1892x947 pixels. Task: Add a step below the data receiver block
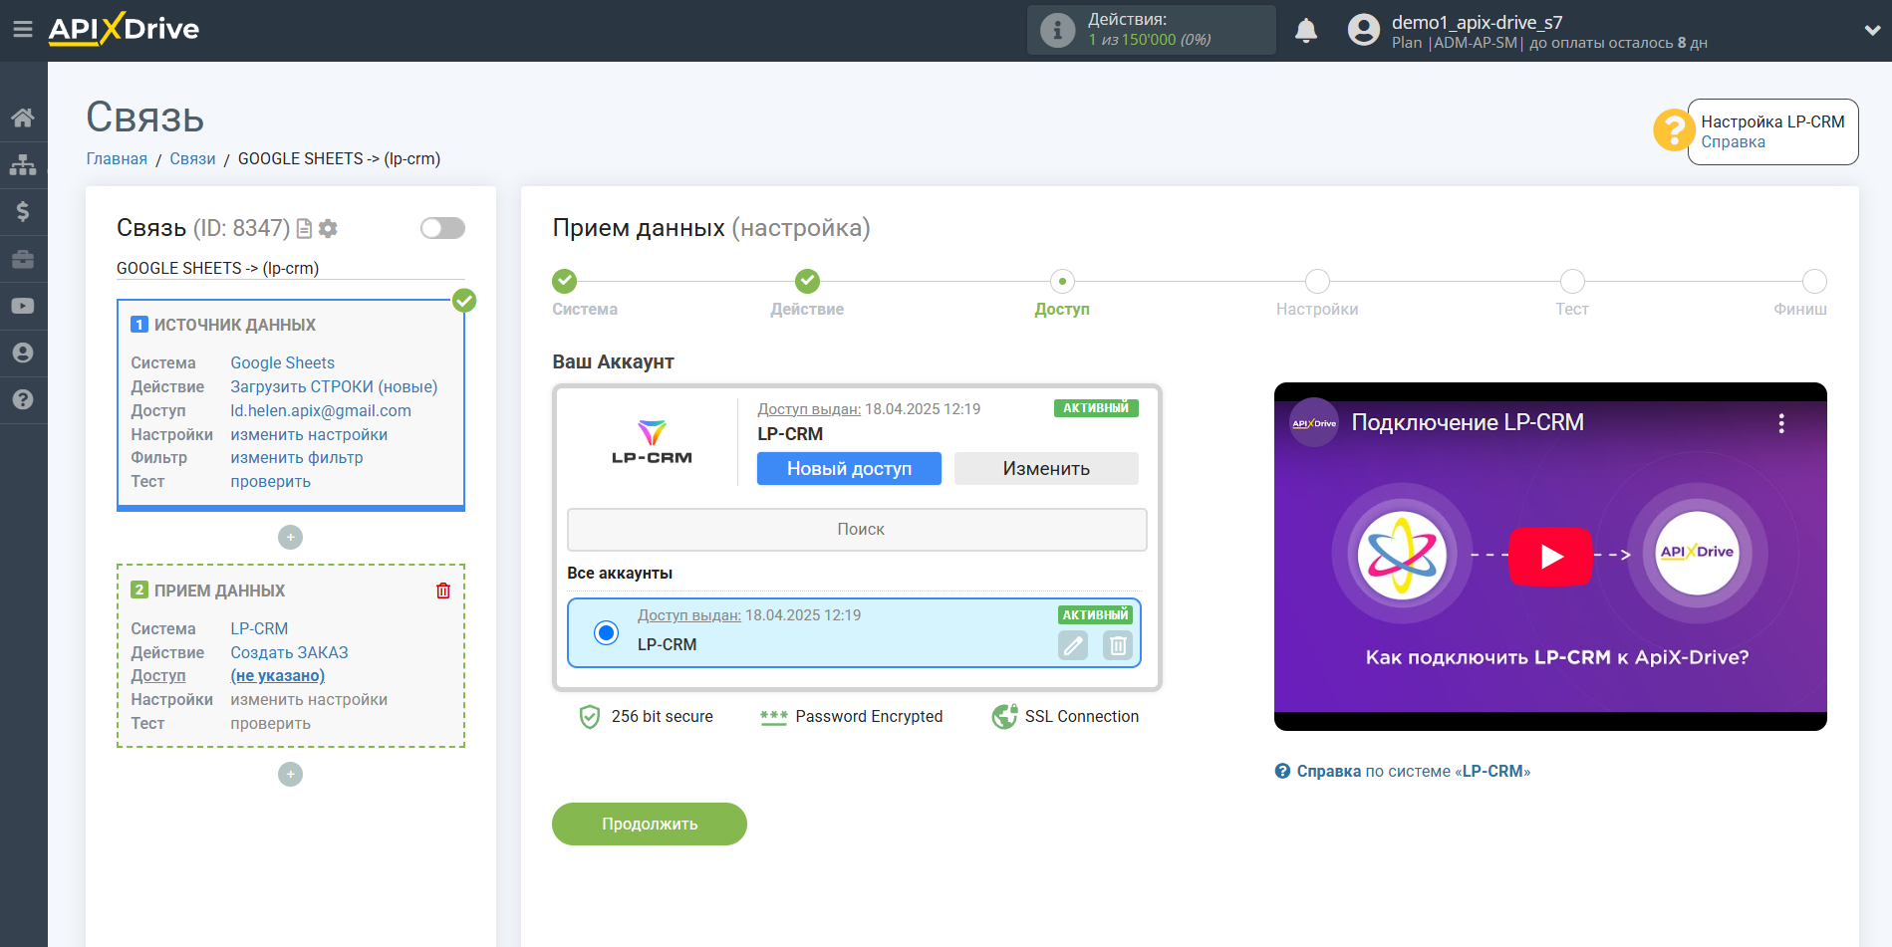click(x=290, y=774)
